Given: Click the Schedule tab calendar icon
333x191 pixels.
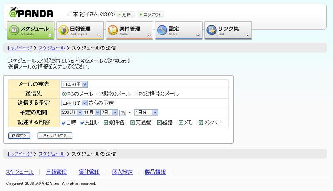Looking at the screenshot, I should [x=14, y=30].
